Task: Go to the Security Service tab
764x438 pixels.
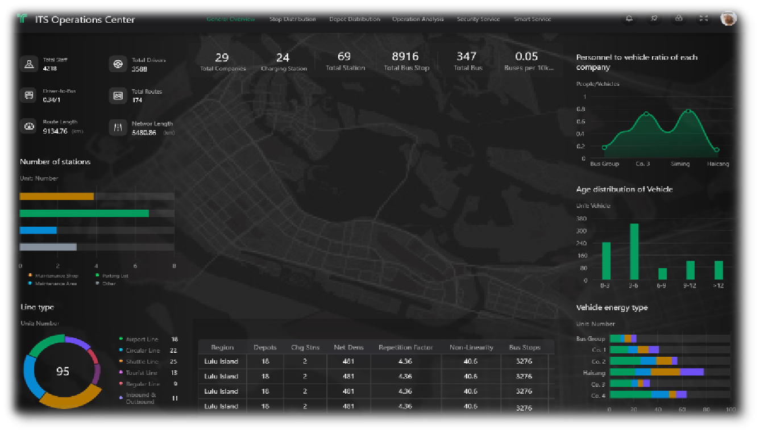Action: 478,19
